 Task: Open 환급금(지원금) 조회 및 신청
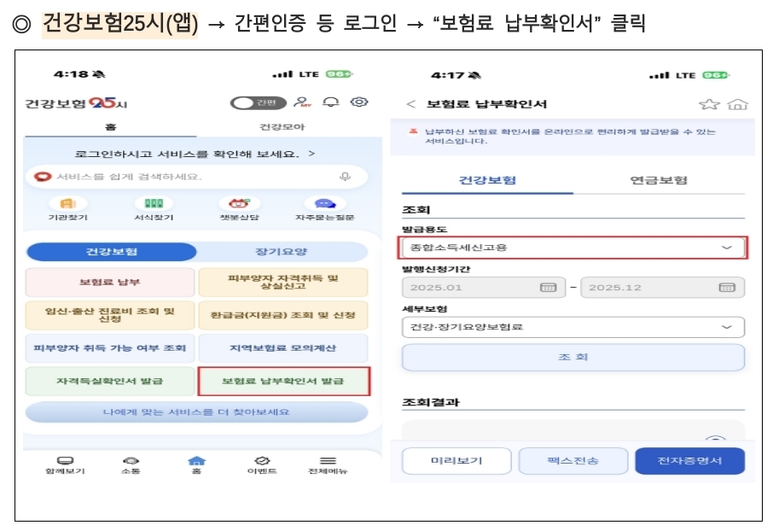[x=283, y=315]
